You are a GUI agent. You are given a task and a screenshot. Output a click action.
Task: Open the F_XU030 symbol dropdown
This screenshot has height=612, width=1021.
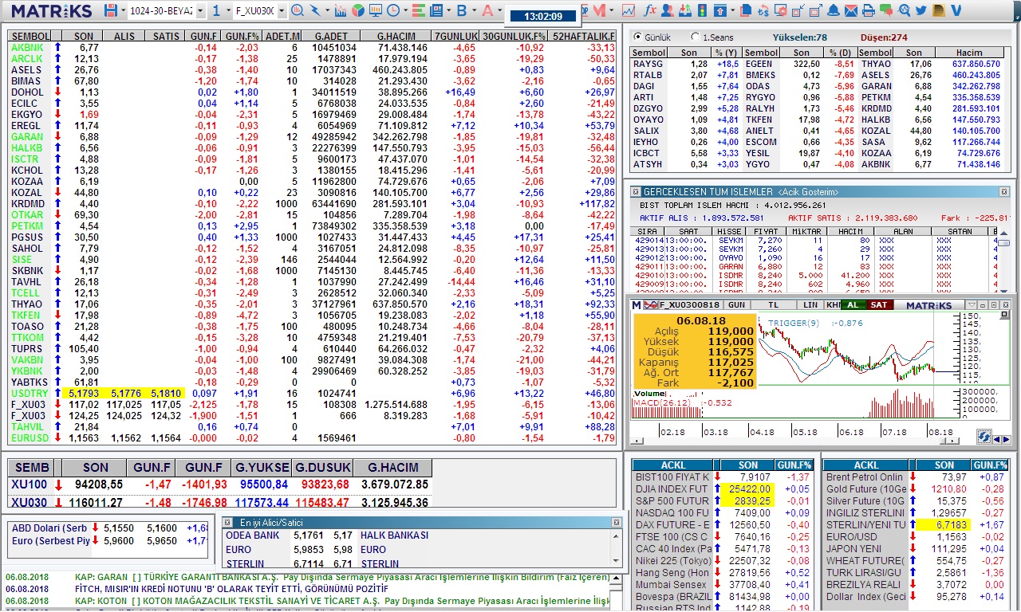[282, 11]
